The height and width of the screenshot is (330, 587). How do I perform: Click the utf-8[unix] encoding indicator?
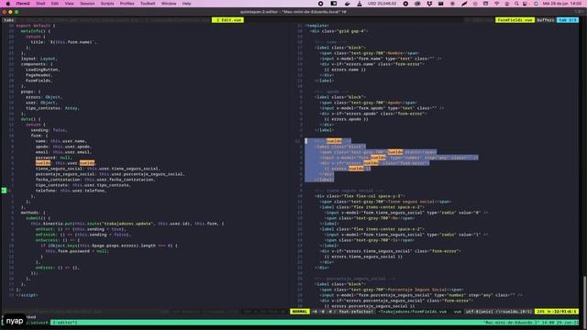click(x=479, y=312)
